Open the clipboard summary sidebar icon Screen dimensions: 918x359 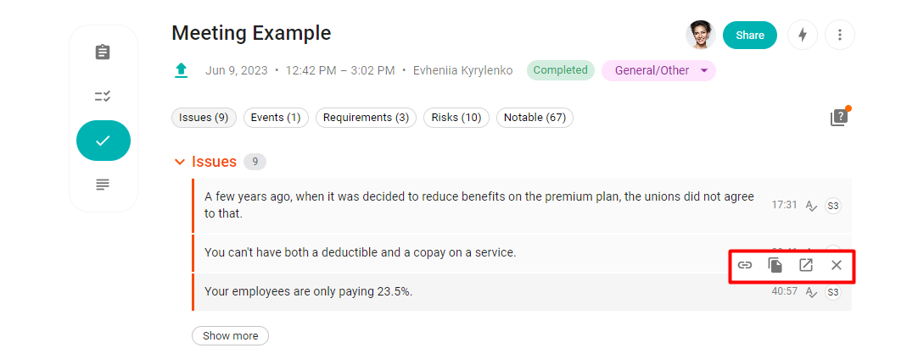[x=103, y=52]
